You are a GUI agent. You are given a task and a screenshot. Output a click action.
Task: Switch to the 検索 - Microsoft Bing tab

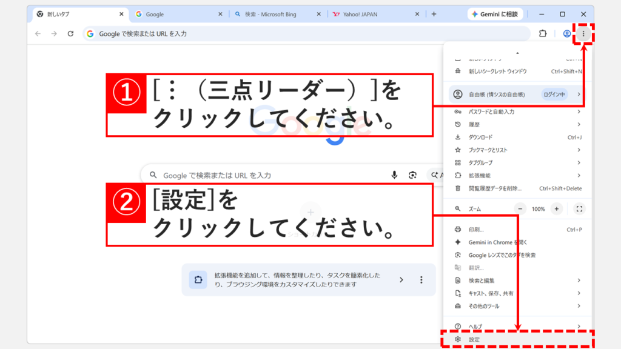click(x=277, y=15)
